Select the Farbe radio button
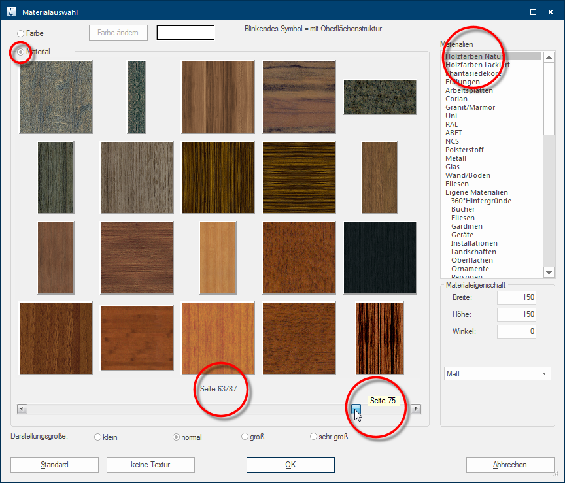Screen dimensions: 565x483 [21, 33]
